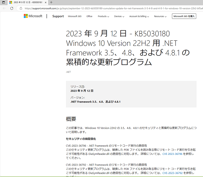This screenshot has height=177, width=203.
Task: Open the CVE 2023-36796 link
Action: (172, 154)
